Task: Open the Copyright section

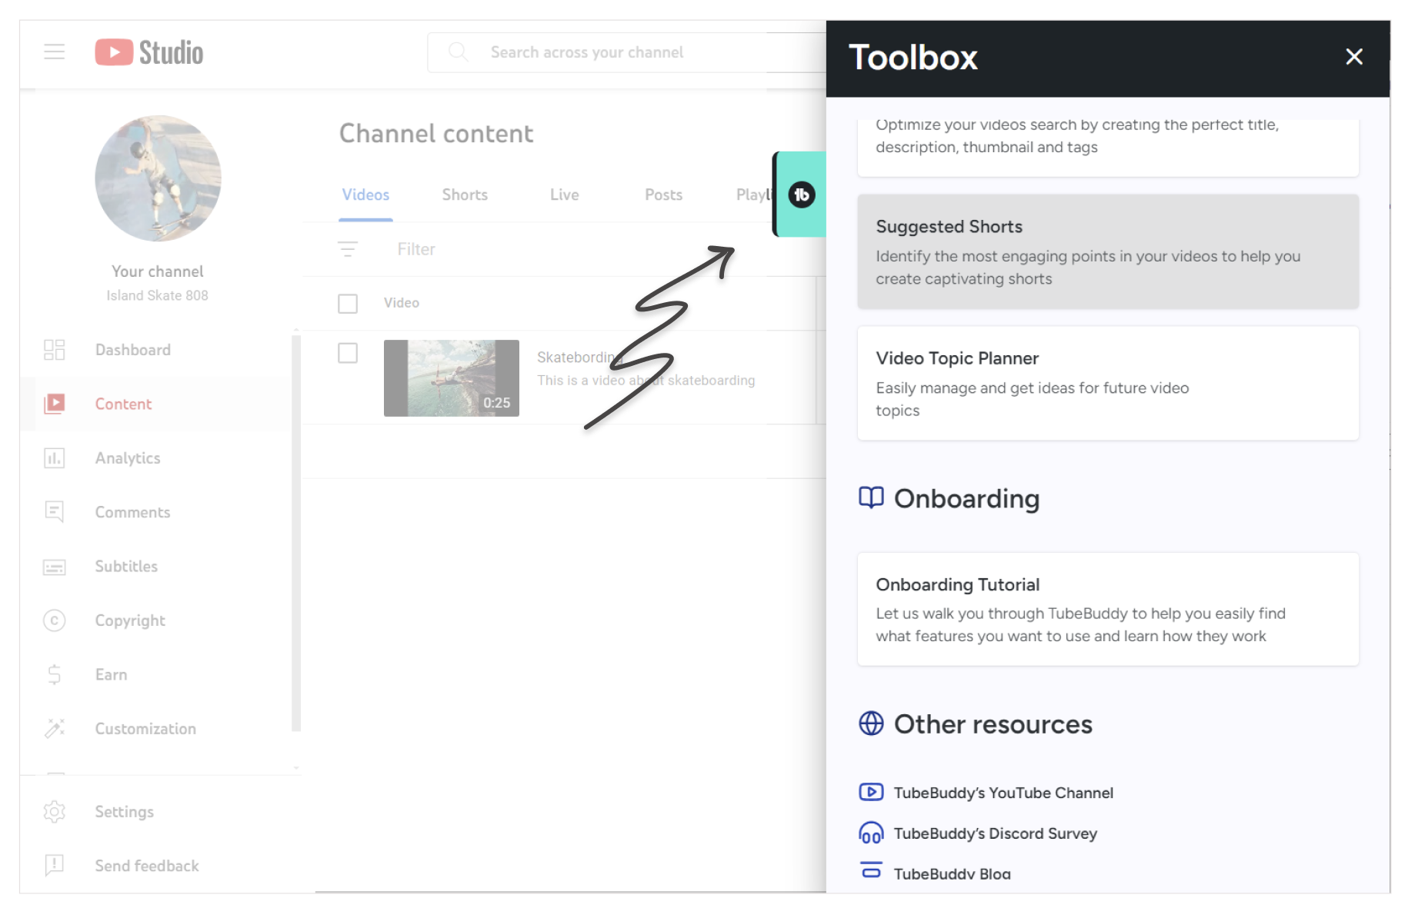Action: click(x=130, y=620)
